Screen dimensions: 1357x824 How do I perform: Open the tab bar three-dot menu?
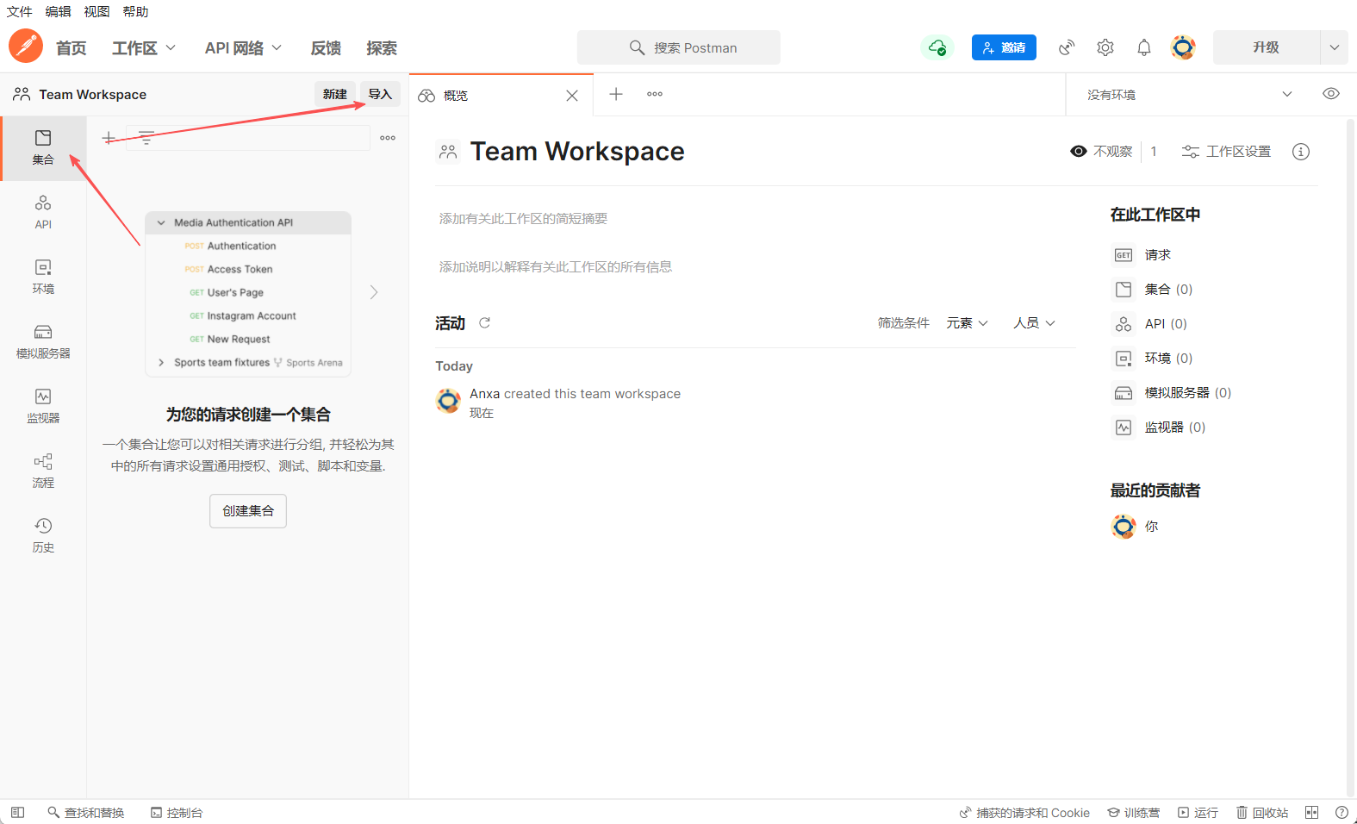coord(655,94)
